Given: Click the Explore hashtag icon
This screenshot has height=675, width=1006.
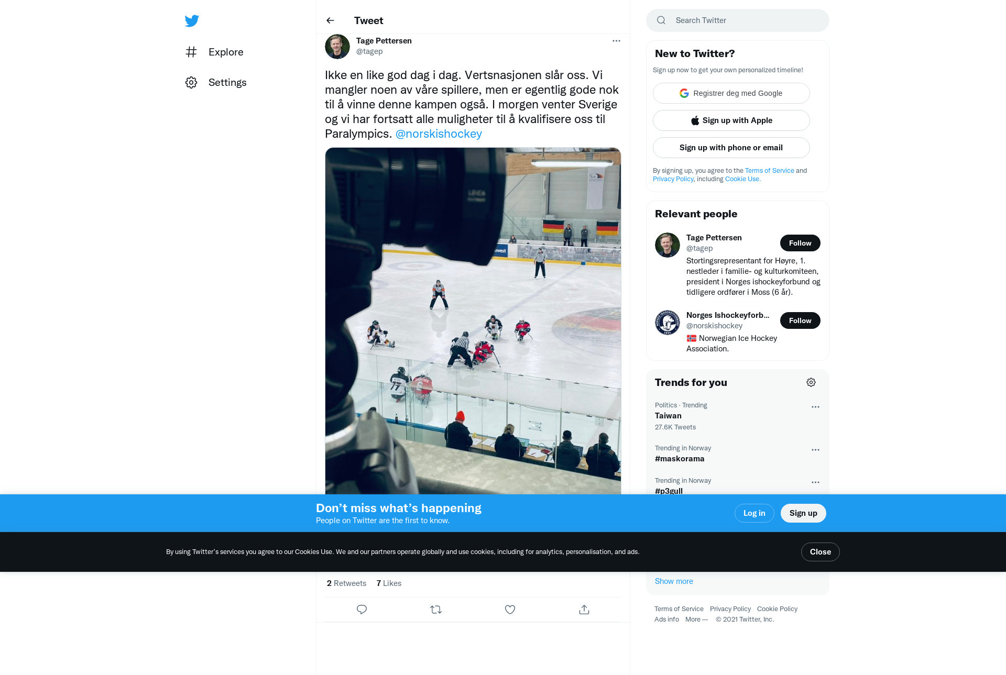Looking at the screenshot, I should (x=191, y=52).
